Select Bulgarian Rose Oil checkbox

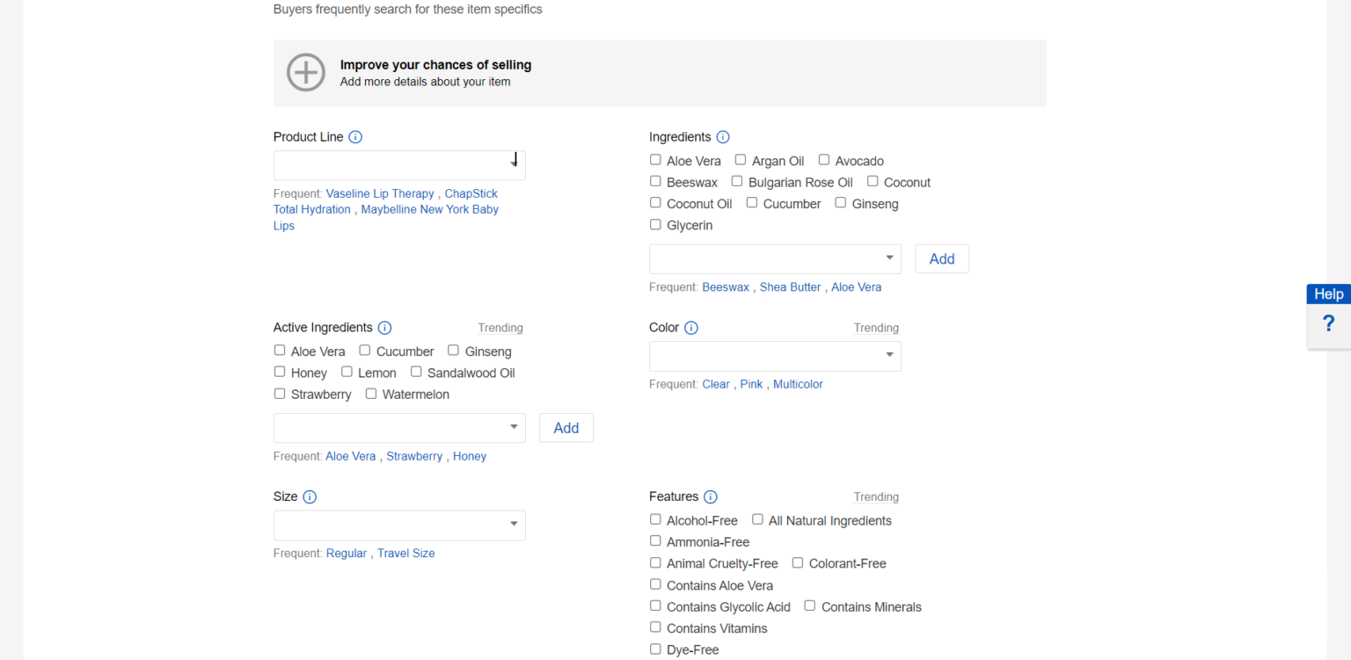(737, 181)
